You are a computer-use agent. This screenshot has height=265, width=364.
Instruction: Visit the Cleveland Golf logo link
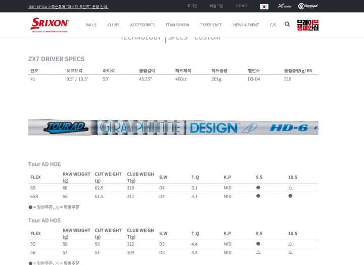click(308, 6)
